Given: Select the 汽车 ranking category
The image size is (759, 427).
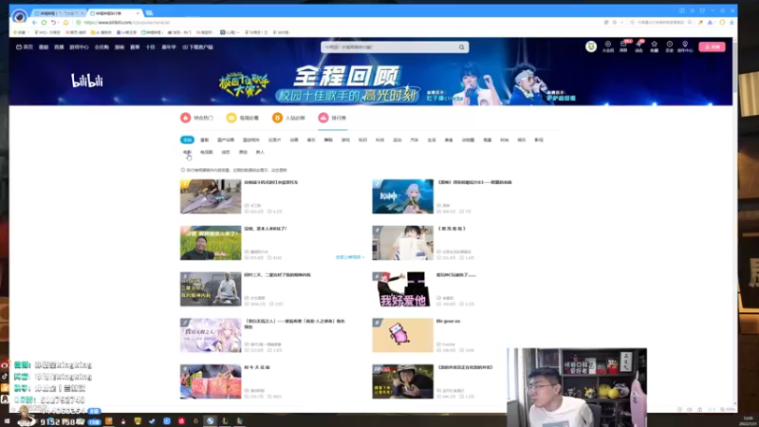Looking at the screenshot, I should [415, 139].
